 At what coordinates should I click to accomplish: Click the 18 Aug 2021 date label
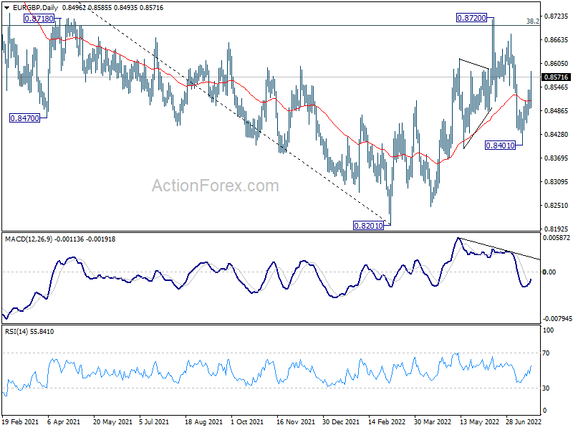coord(203,422)
